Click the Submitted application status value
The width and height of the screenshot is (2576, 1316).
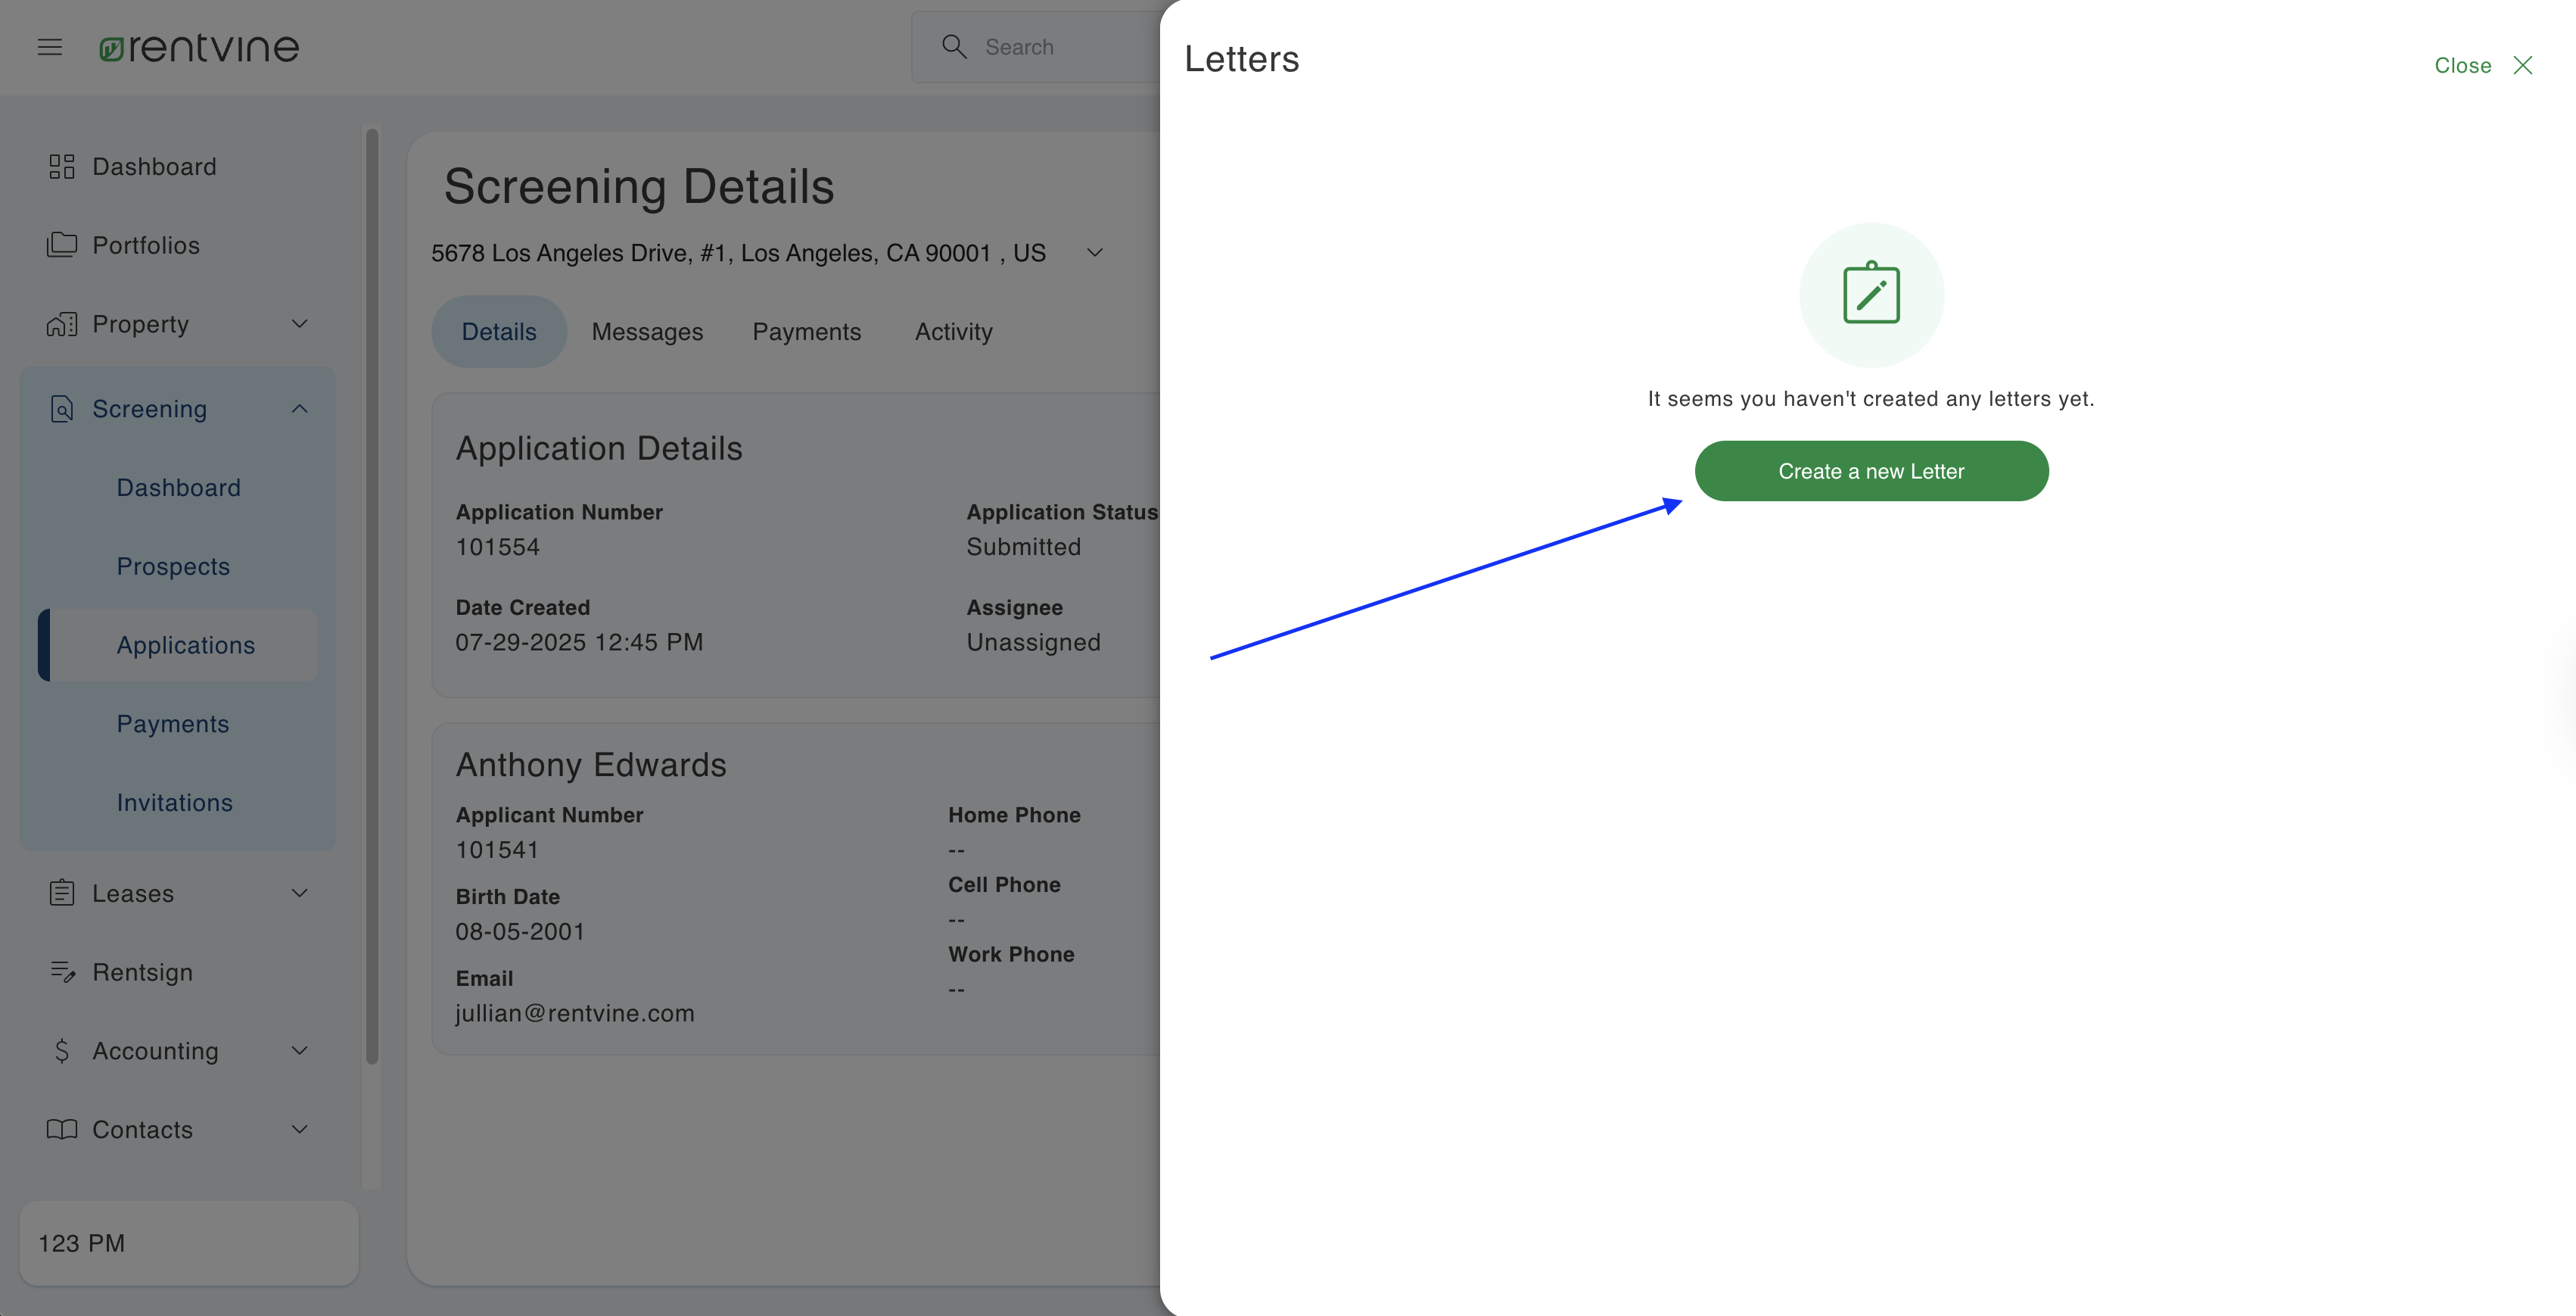(1023, 547)
